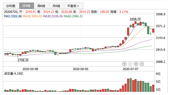This screenshot has width=170, height=95.
Task: Select the 日K线 tab
Action: (27, 6)
